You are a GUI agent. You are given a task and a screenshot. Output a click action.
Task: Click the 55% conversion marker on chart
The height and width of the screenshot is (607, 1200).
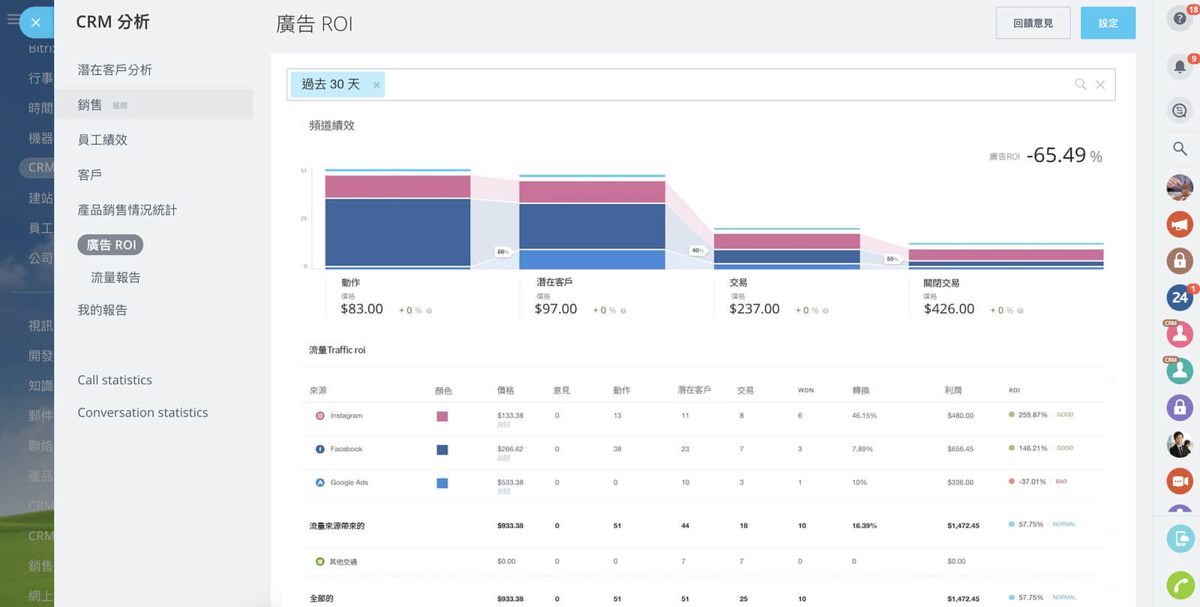pyautogui.click(x=892, y=259)
